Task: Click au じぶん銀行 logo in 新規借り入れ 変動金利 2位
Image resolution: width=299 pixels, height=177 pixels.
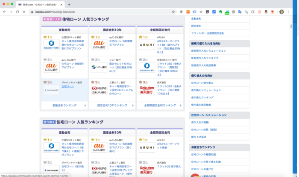Action: tap(52, 67)
